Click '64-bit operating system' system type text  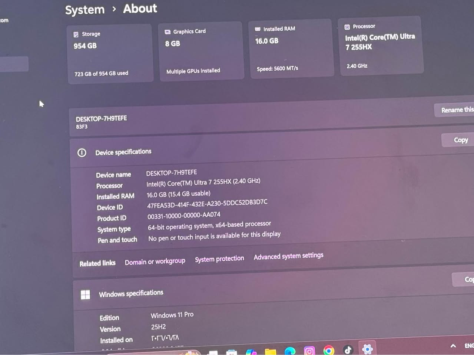[x=209, y=225]
